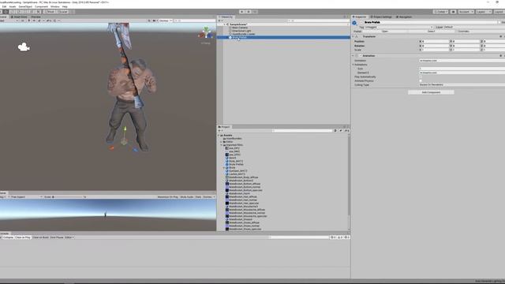Select AssetBundle Loader in the Hierarchy
505x284 pixels.
[x=242, y=34]
